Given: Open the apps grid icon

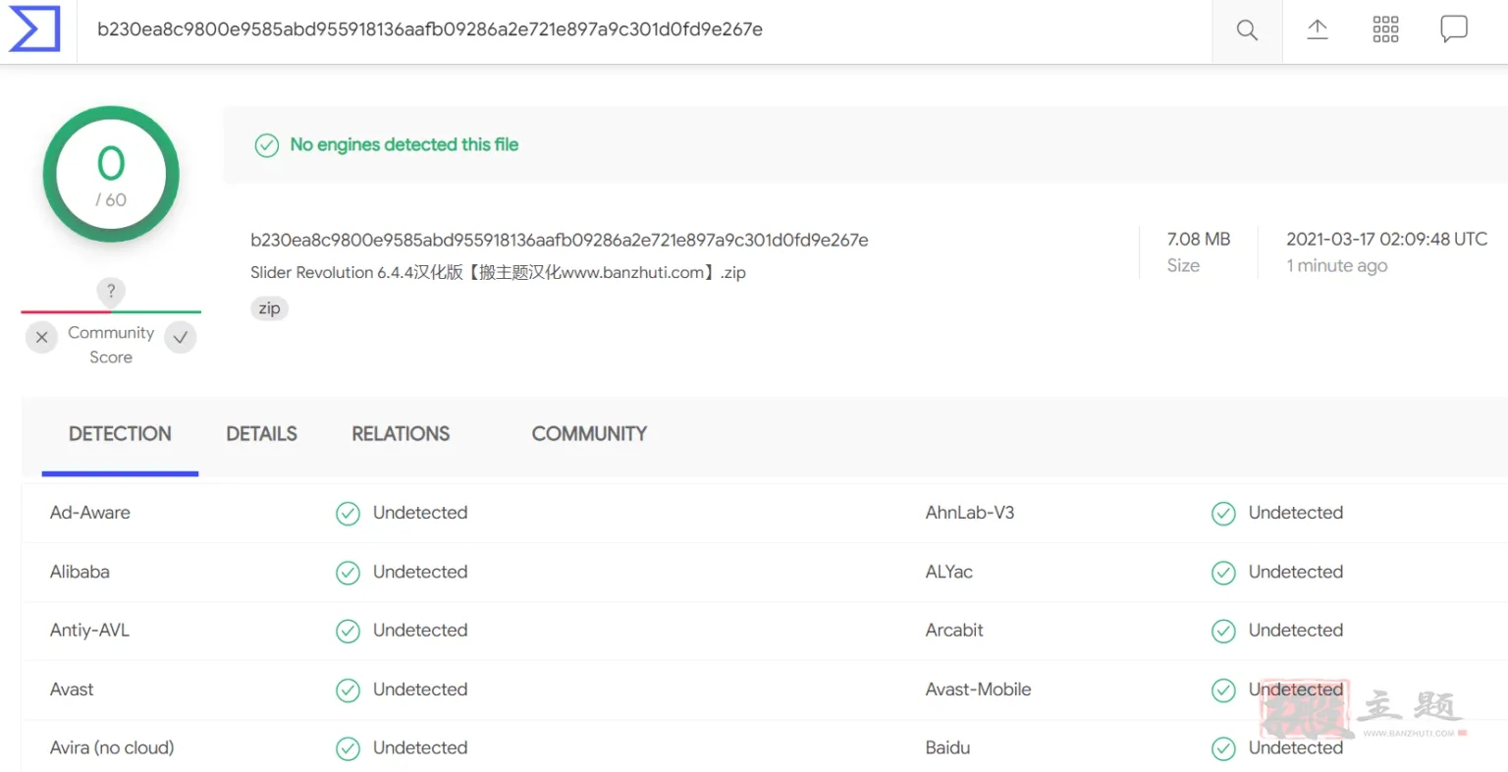Looking at the screenshot, I should point(1385,29).
